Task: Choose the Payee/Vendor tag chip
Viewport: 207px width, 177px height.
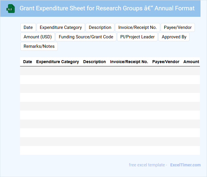Action: pos(178,27)
